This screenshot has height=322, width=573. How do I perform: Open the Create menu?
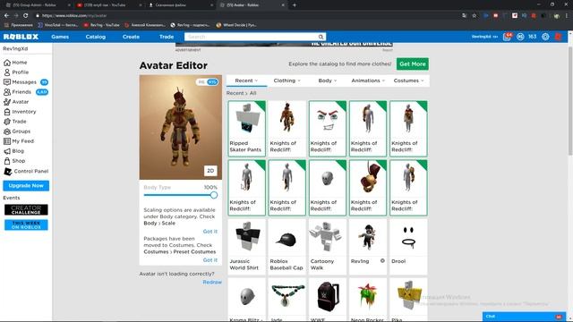132,37
